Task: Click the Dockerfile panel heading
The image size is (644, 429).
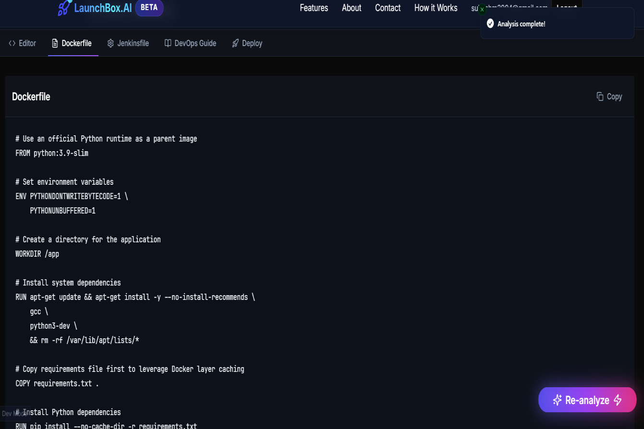Action: 31,96
